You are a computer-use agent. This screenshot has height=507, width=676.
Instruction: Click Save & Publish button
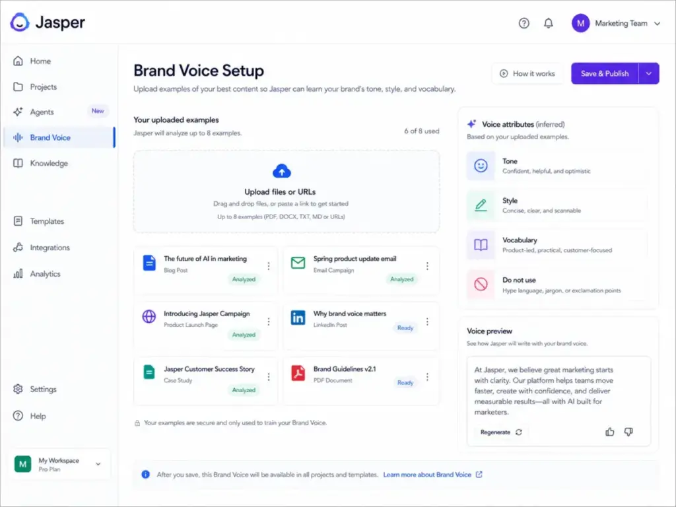click(605, 74)
